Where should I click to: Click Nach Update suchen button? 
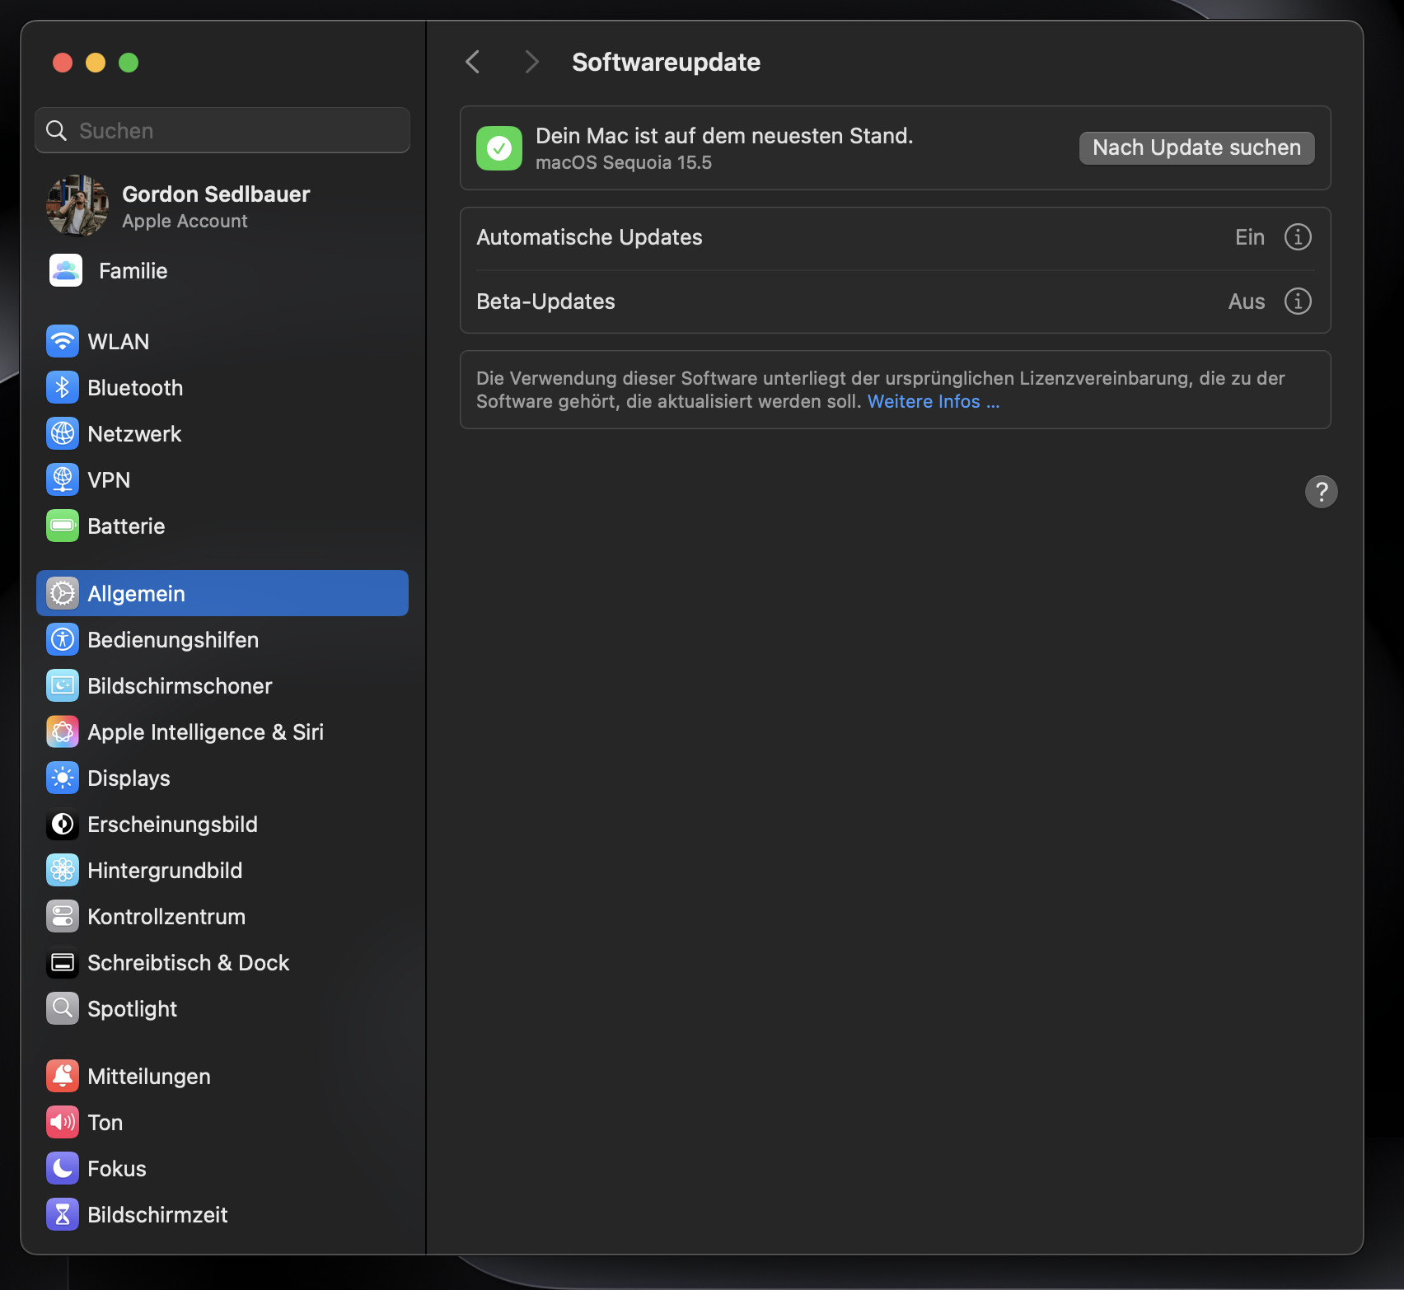(x=1196, y=148)
